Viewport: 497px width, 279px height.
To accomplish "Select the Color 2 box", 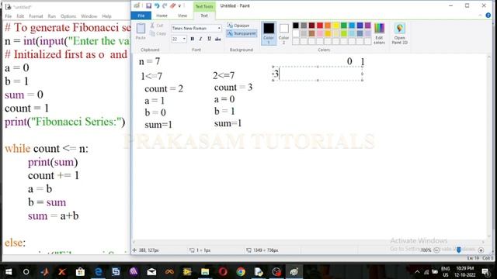I will tap(283, 33).
